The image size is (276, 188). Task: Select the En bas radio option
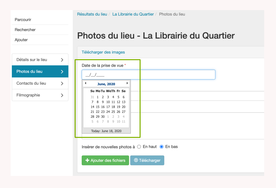pos(162,147)
